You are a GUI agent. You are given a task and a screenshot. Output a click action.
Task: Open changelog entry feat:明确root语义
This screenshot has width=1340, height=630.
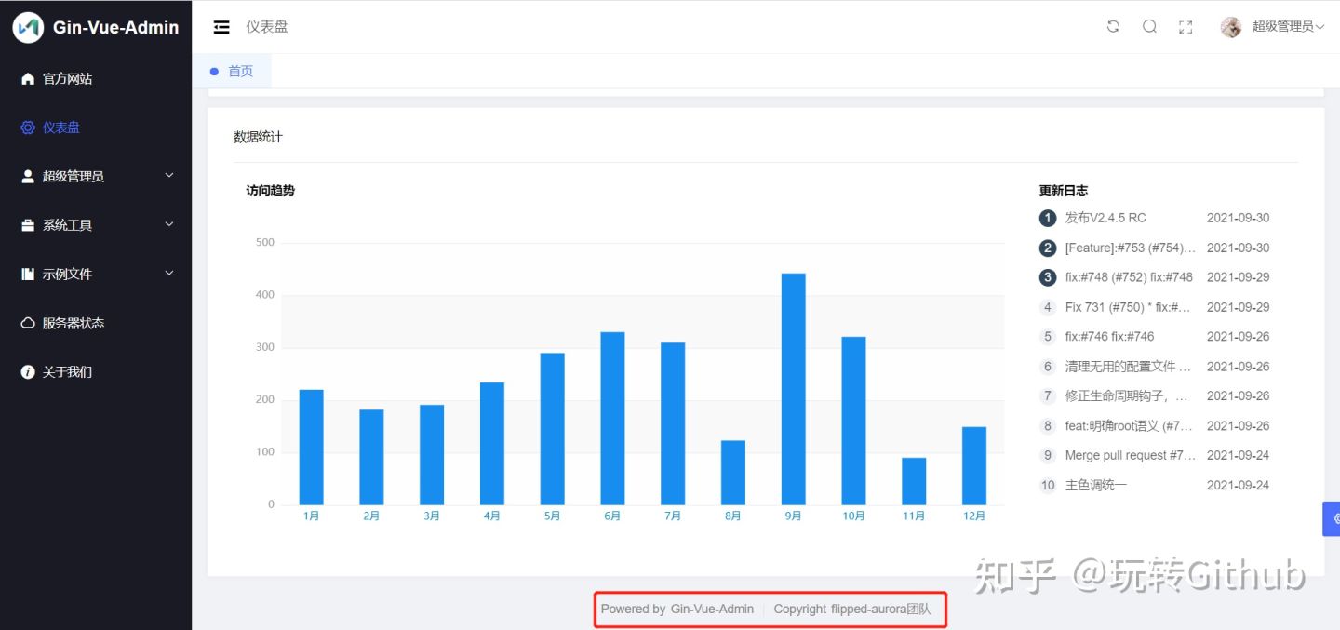(1129, 425)
